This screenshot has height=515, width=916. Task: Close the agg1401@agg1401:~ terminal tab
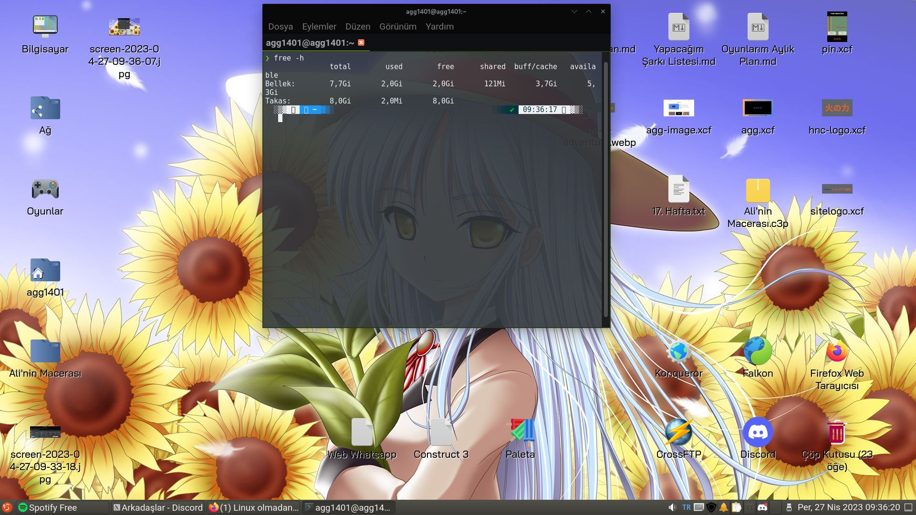(361, 42)
